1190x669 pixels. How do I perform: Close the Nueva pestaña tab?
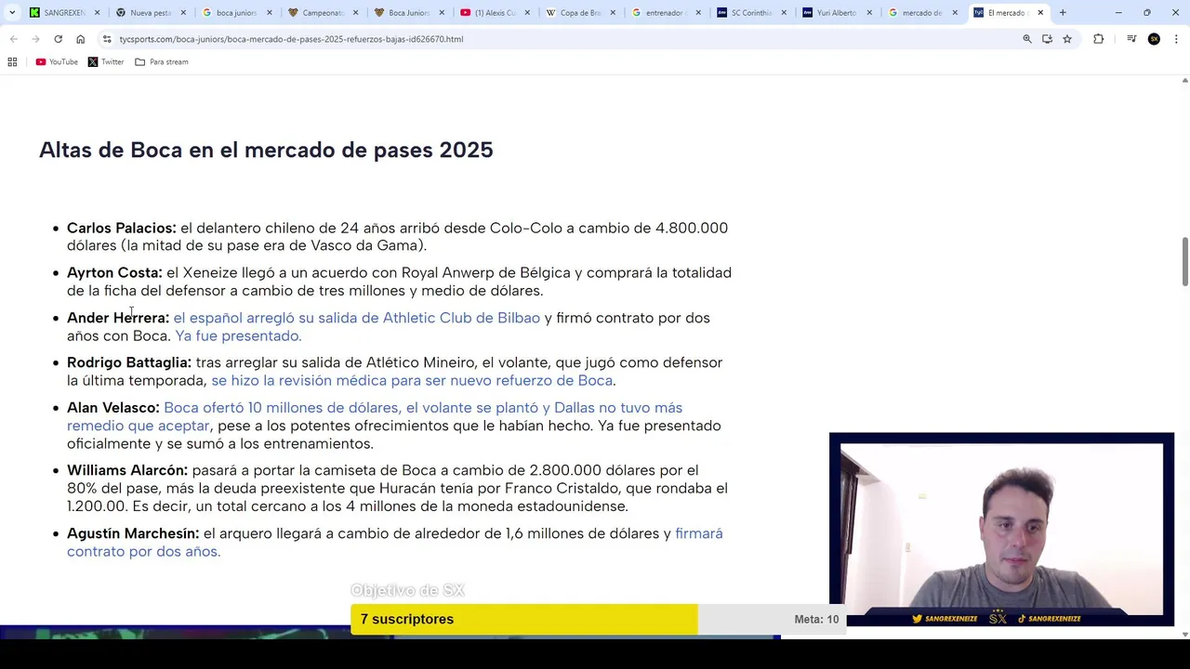click(x=183, y=13)
